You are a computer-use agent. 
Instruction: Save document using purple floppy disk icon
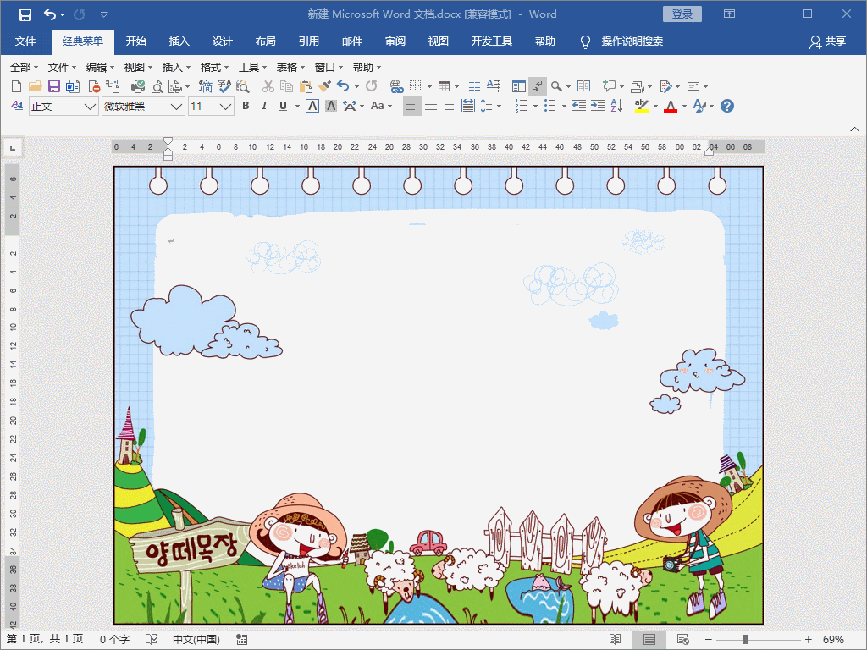click(53, 86)
